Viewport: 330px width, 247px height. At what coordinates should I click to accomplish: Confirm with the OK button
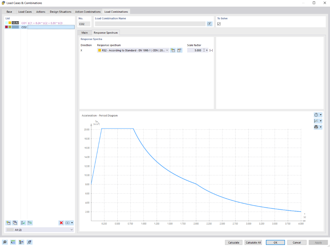(275, 242)
